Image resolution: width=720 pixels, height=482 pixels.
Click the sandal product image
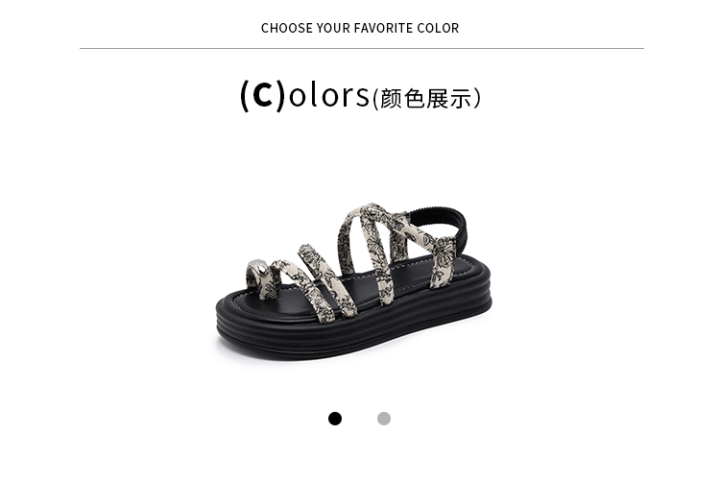click(353, 281)
